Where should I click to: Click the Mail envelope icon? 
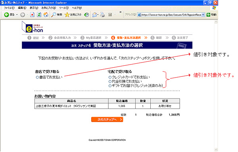click(x=94, y=15)
